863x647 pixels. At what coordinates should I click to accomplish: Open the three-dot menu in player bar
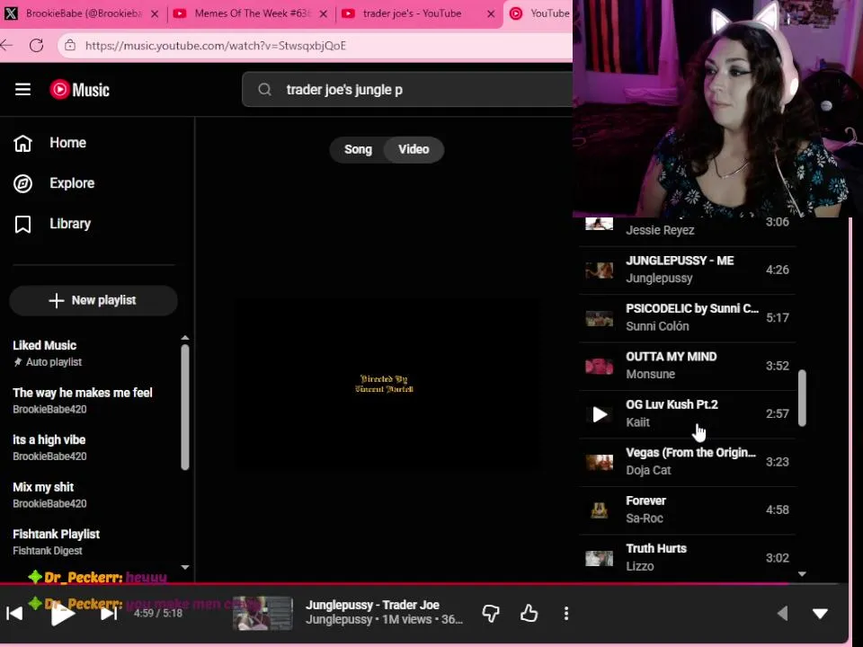click(566, 613)
